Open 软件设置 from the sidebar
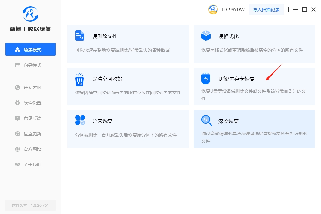 (x=31, y=103)
